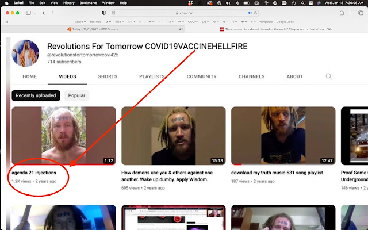Expand the $$ bookmarks folder

(132, 22)
